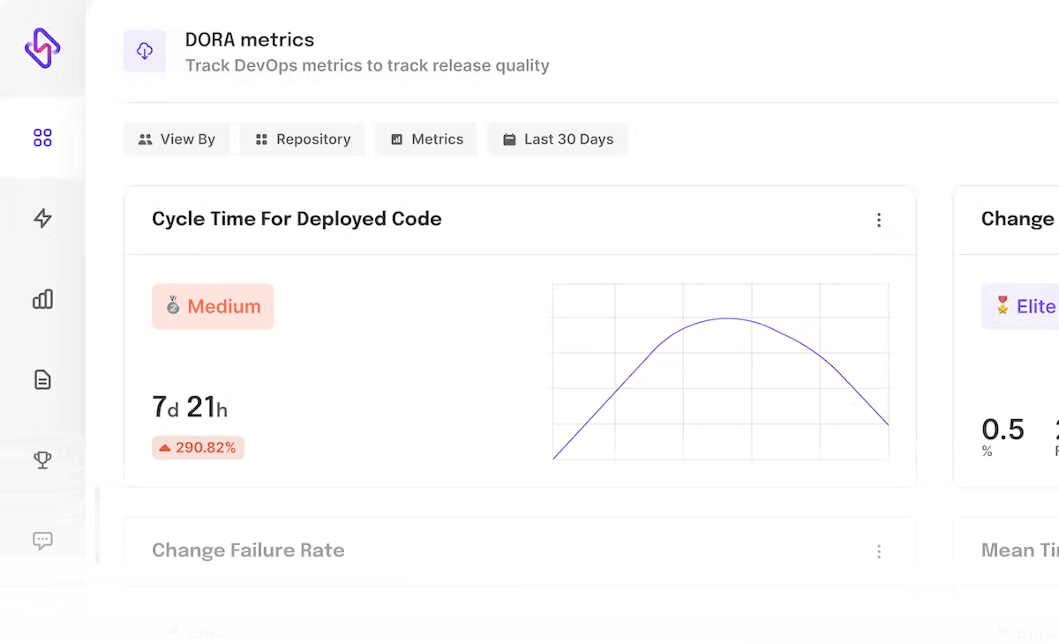Open the document sidebar icon
The height and width of the screenshot is (644, 1059).
click(x=42, y=380)
